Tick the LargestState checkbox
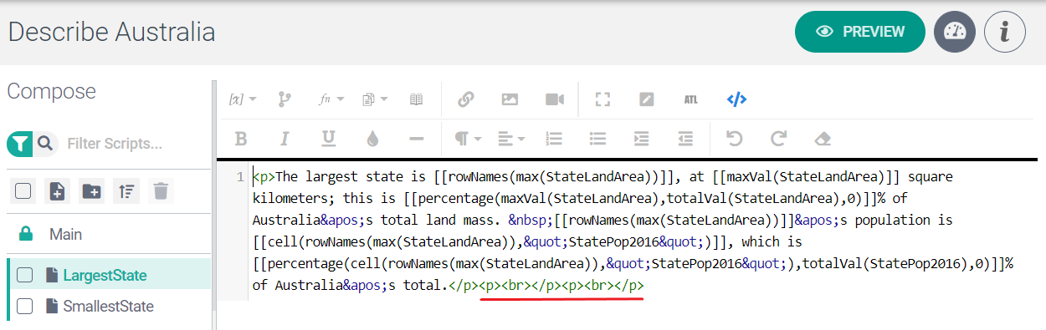The height and width of the screenshot is (330, 1046). pyautogui.click(x=25, y=275)
